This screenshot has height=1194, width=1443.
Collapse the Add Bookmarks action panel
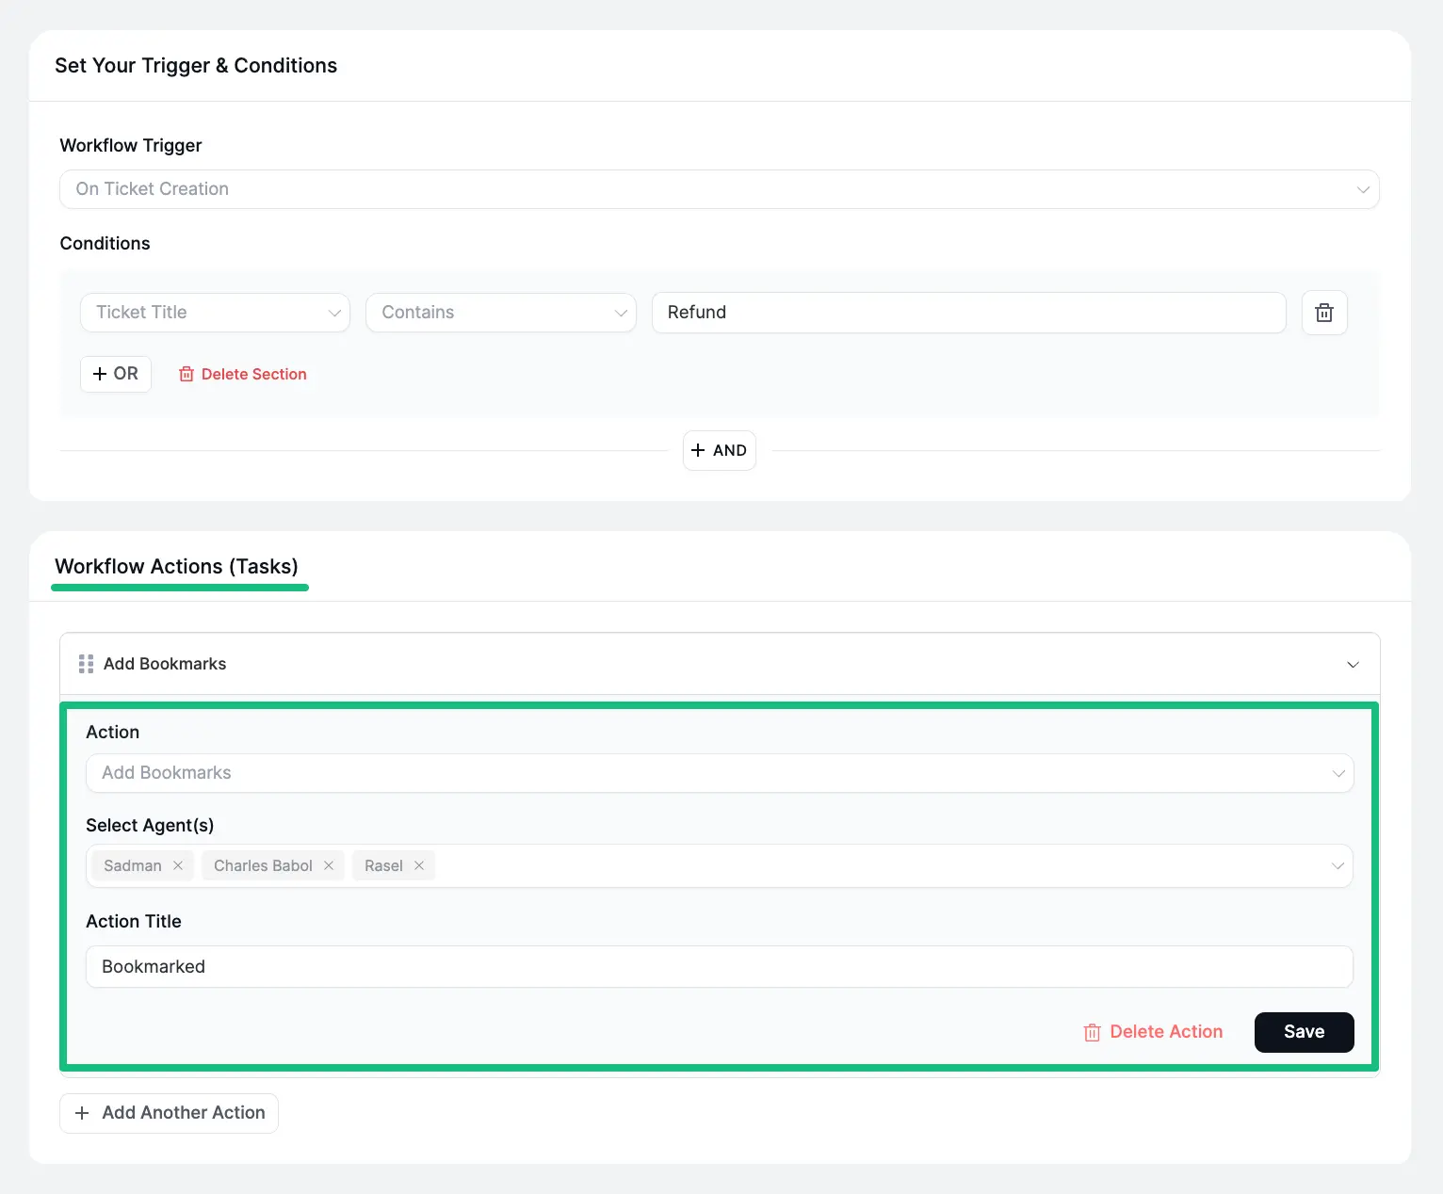pyautogui.click(x=1354, y=664)
